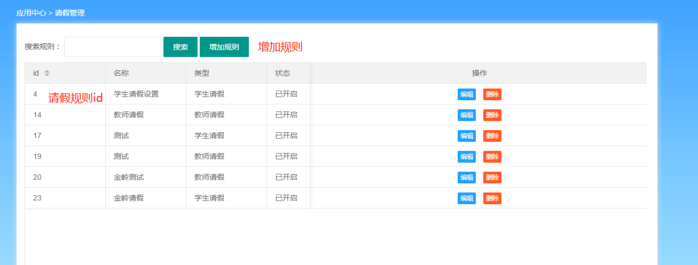Screen dimensions: 698x265
Task: Click the 已开启 status in row 4
Action: coord(288,94)
